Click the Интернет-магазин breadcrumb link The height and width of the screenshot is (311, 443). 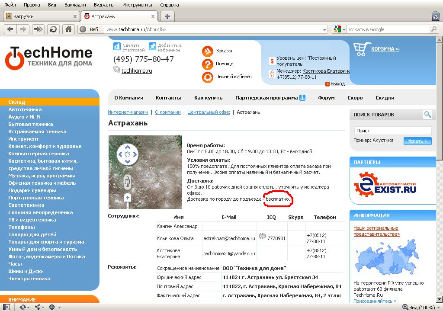128,112
